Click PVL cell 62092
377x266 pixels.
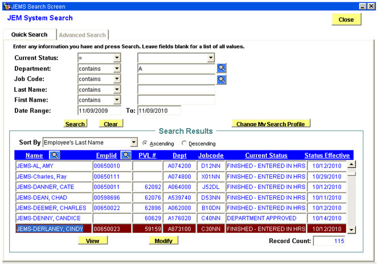click(147, 187)
